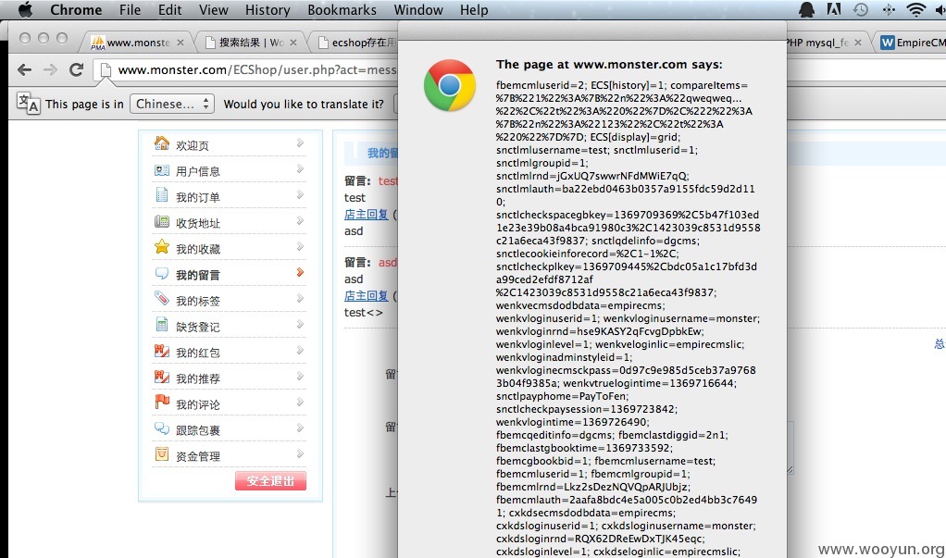This screenshot has width=946, height=558.
Task: Open the Edit menu
Action: (170, 10)
